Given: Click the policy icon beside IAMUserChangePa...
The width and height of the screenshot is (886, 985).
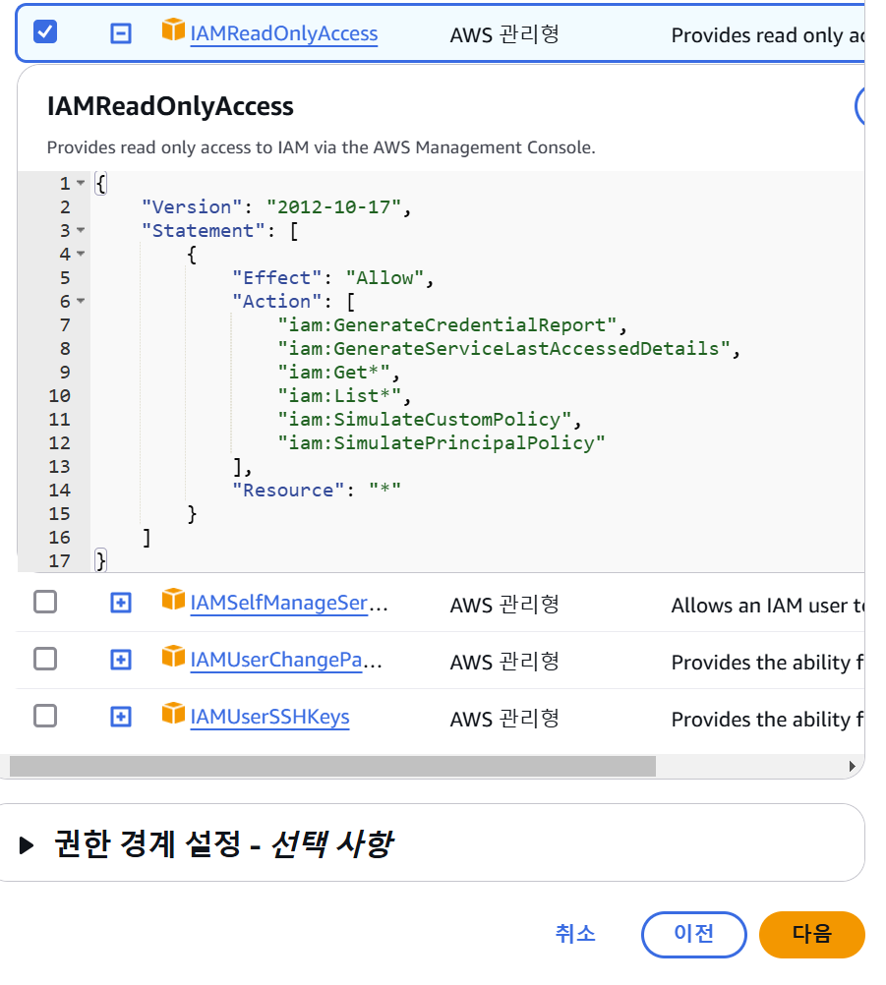Looking at the screenshot, I should point(173,657).
